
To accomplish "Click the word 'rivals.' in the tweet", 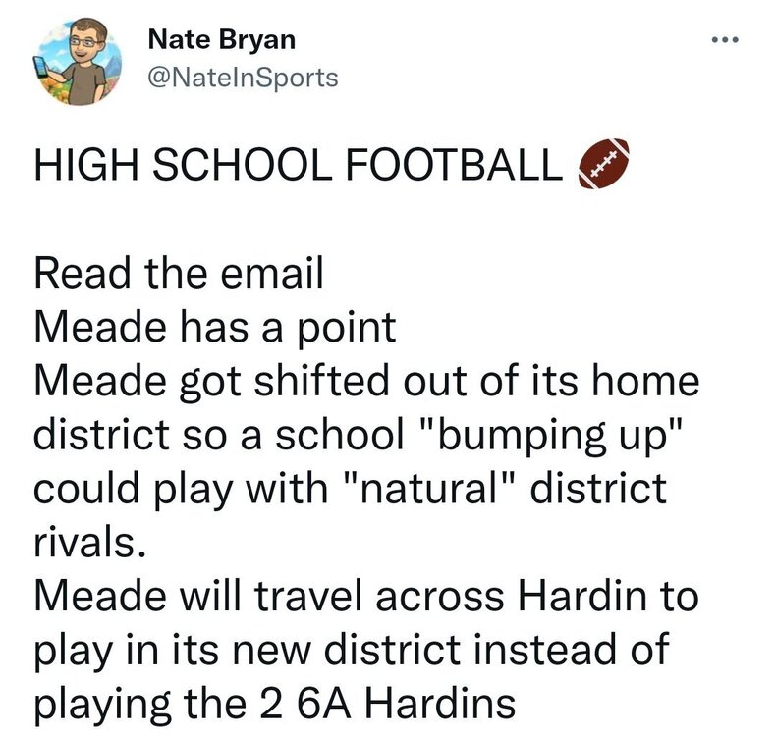I will 90,543.
